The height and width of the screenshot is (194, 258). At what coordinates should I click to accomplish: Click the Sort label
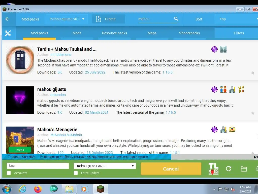[x=199, y=19]
